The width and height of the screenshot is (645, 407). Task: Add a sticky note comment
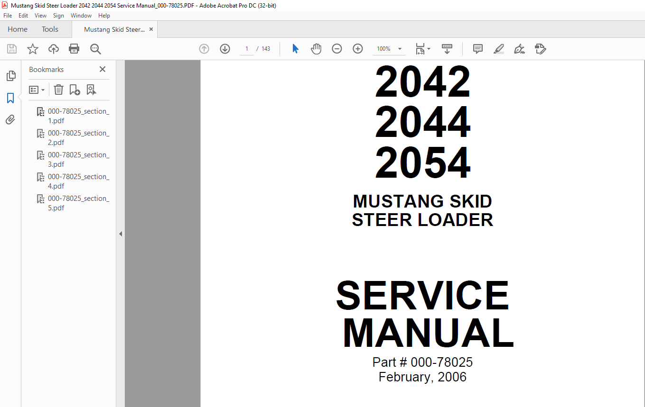478,49
